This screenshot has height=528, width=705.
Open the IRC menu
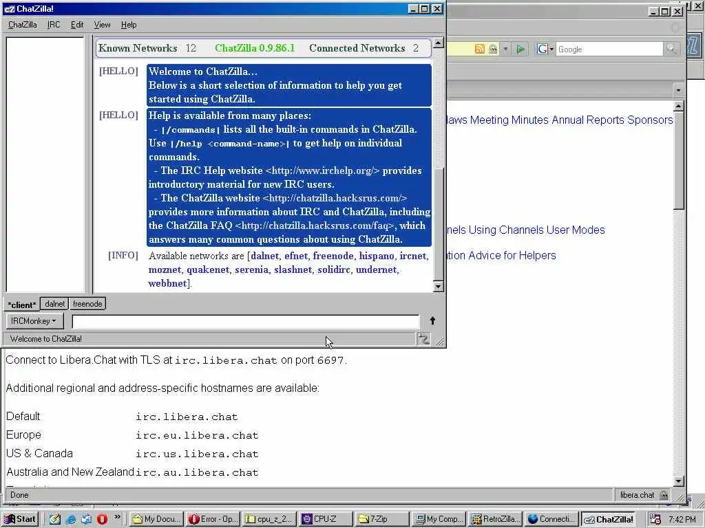(x=54, y=25)
